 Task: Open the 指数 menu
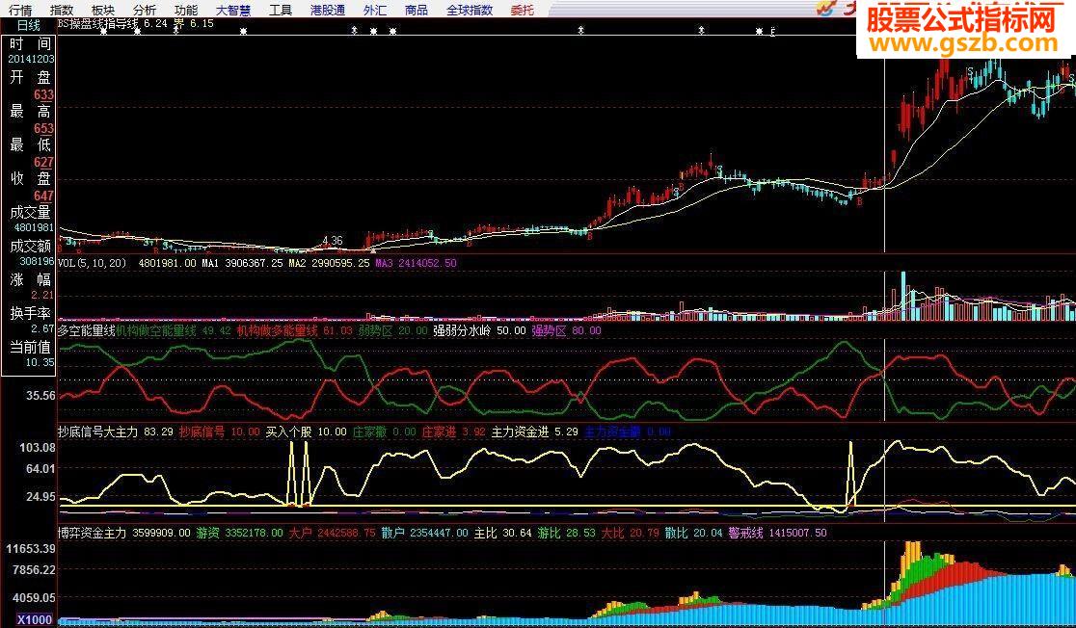[62, 10]
